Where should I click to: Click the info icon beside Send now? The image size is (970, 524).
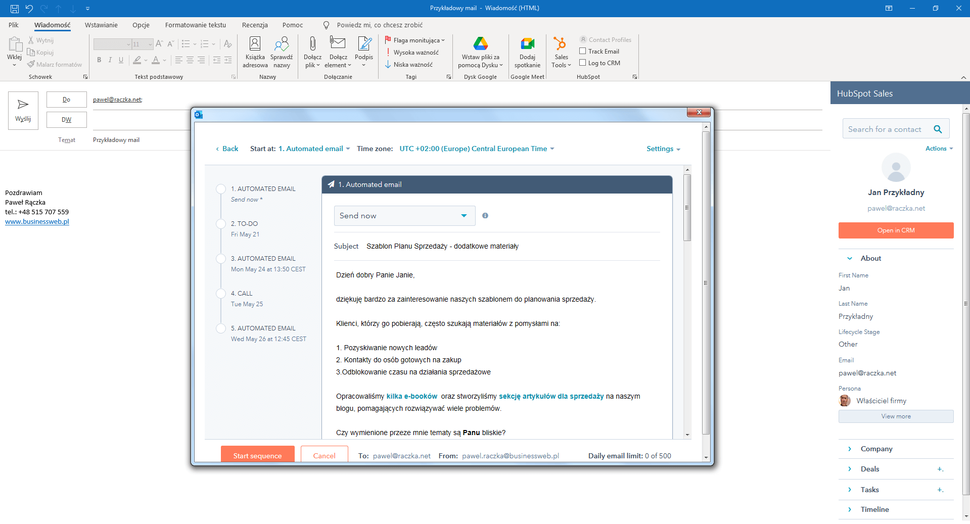485,216
